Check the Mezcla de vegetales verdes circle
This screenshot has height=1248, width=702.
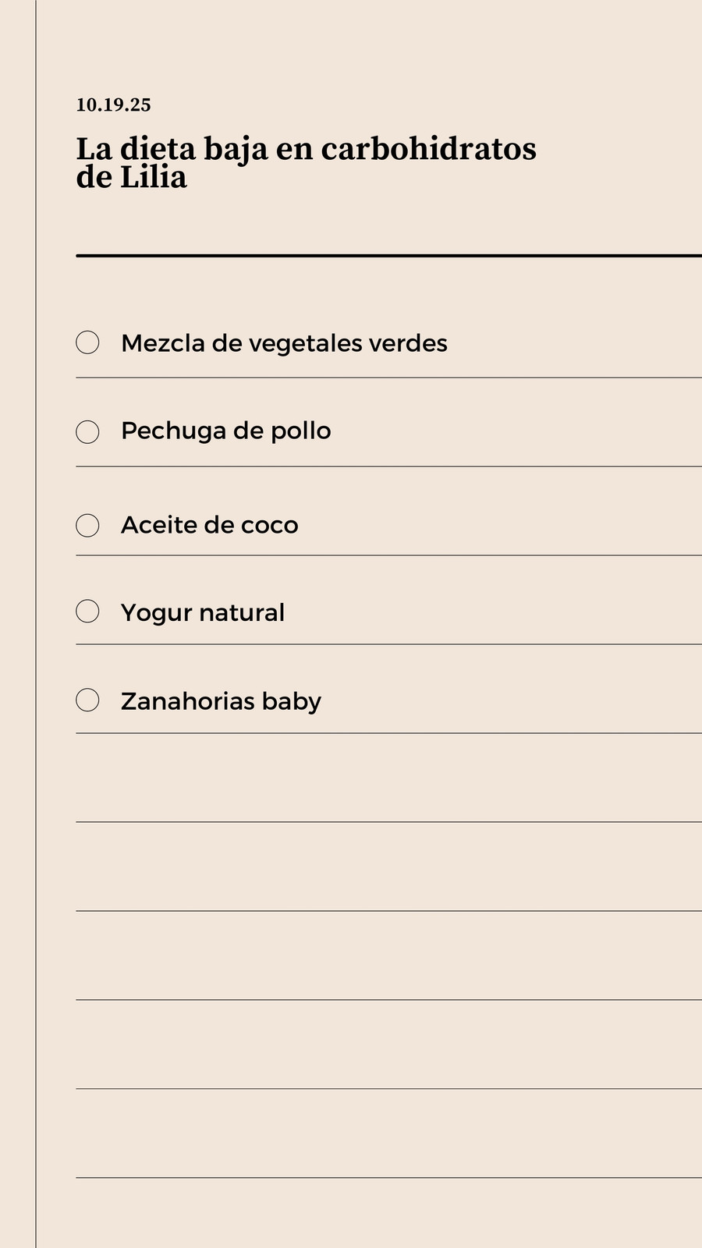pyautogui.click(x=87, y=342)
